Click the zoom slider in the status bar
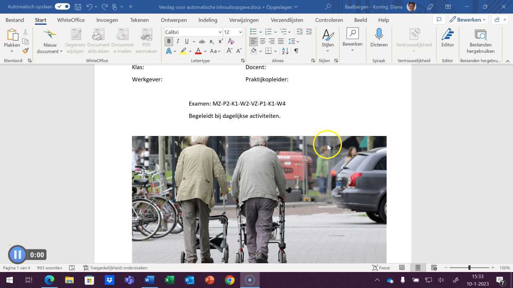This screenshot has height=288, width=513. (469, 268)
